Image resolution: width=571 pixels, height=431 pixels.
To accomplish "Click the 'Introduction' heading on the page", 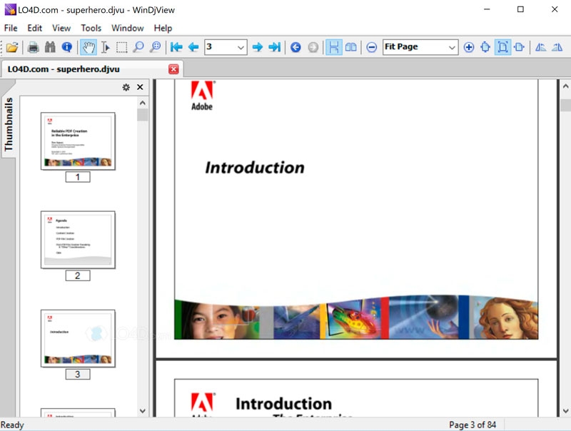I will pyautogui.click(x=255, y=168).
